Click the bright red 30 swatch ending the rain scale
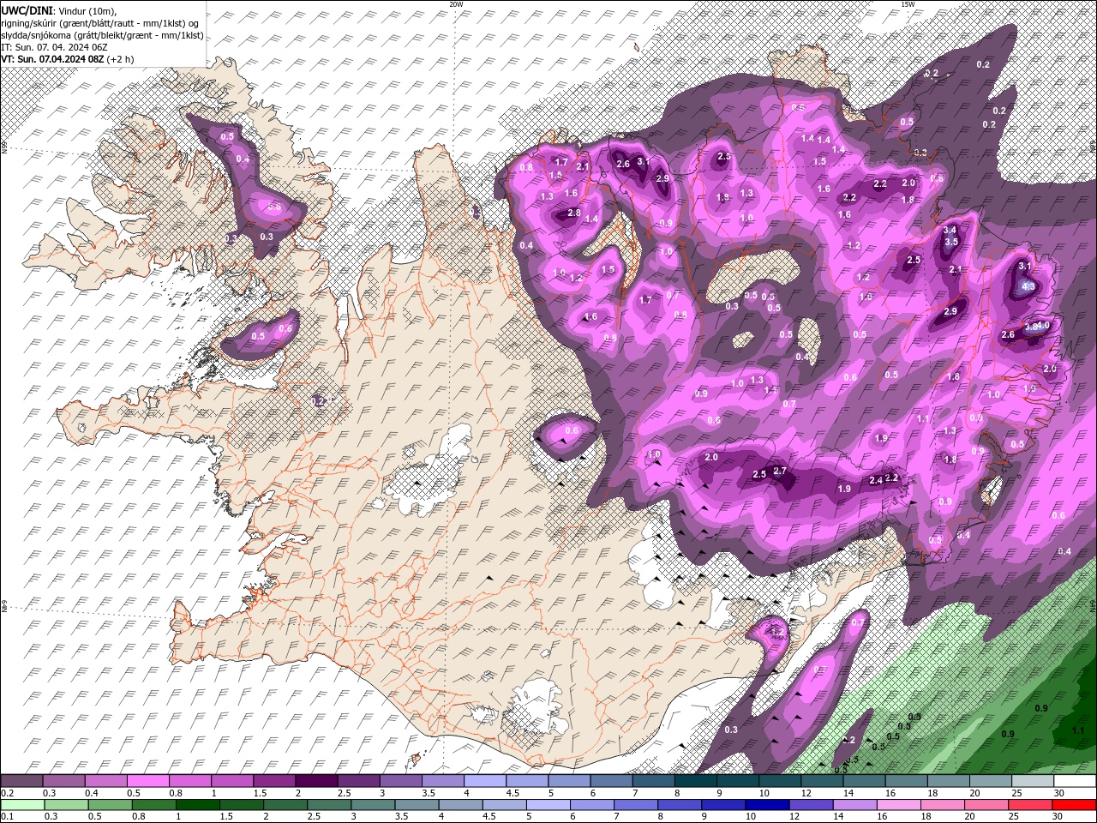Screen dimensions: 1097x823 click(1074, 805)
